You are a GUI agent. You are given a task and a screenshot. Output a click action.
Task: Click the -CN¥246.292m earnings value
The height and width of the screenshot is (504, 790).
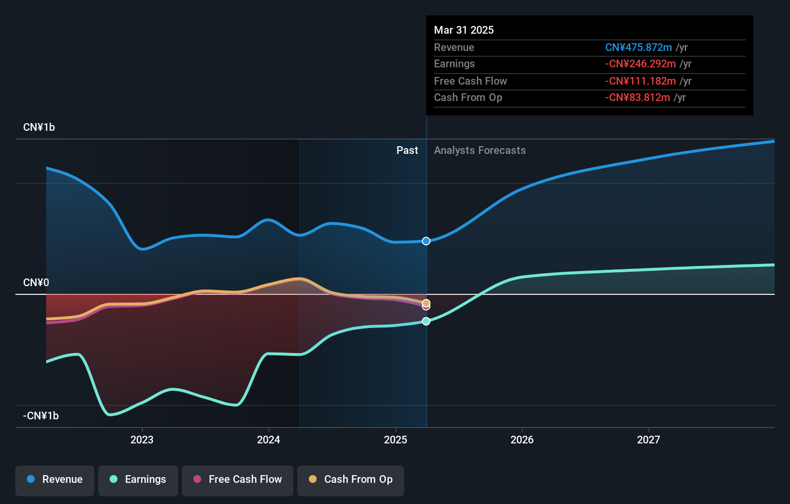point(640,63)
